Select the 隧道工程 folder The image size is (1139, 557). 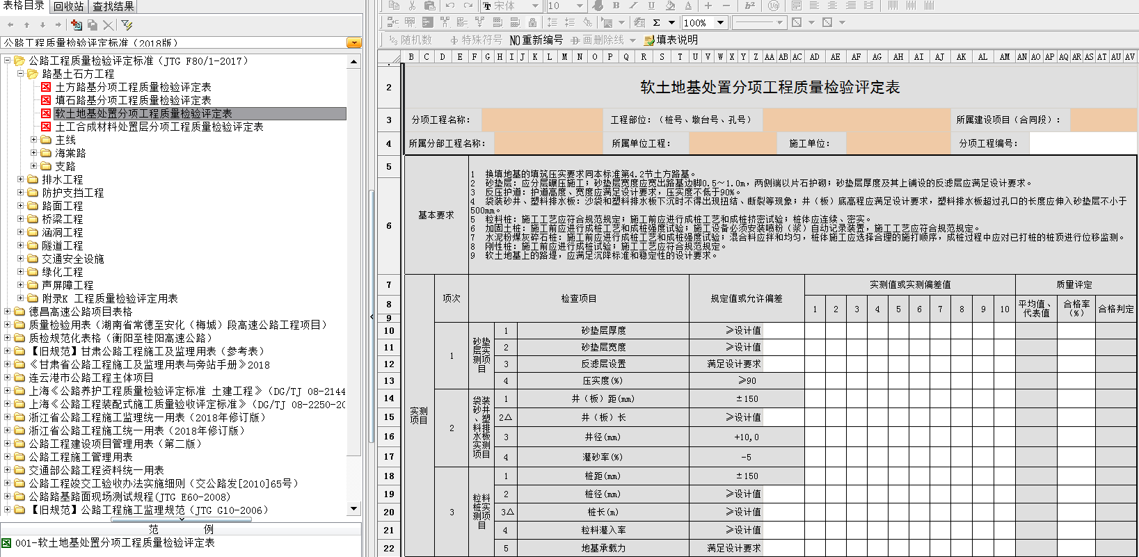tap(62, 245)
